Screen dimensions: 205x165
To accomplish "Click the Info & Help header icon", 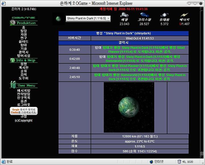I will point(13,60).
